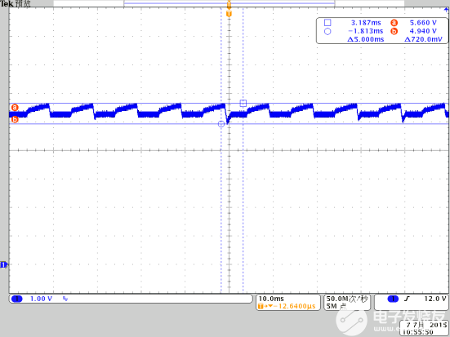Viewport: 450px width, 337px height.
Task: Select cursor b label on left edge
Action: click(15, 119)
